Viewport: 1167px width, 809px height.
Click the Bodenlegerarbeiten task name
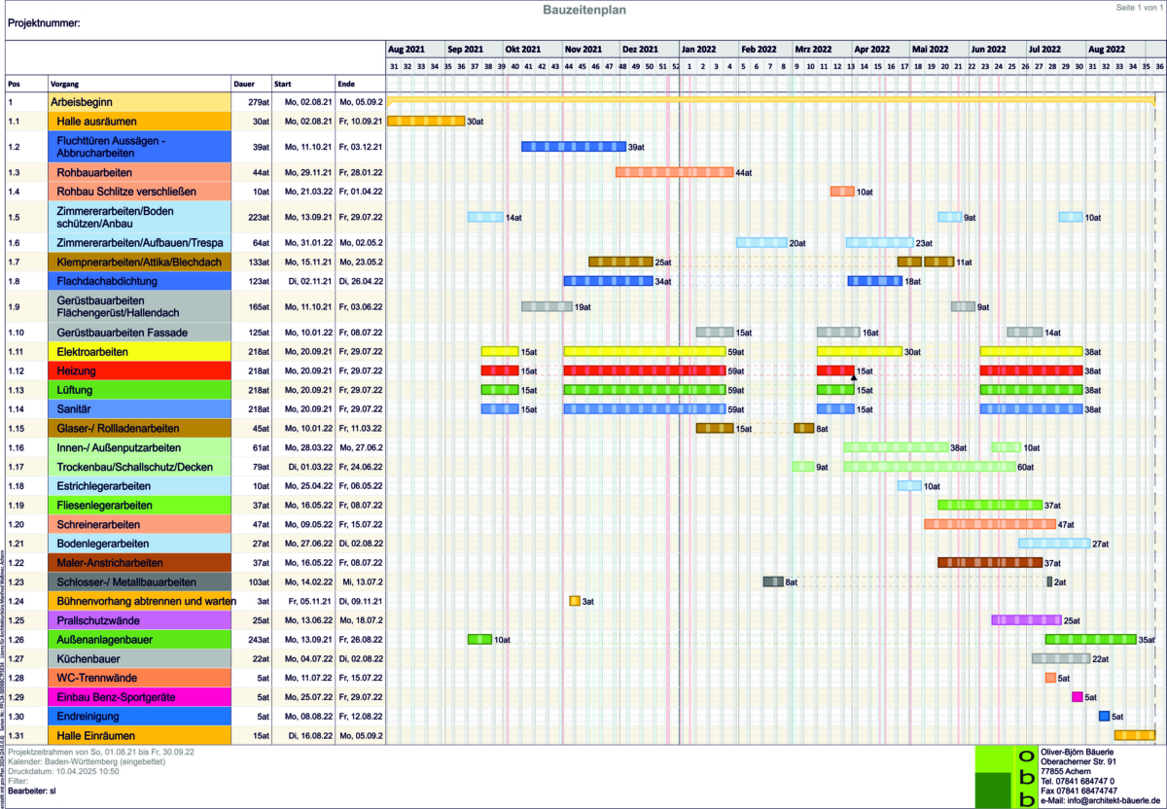tap(103, 544)
